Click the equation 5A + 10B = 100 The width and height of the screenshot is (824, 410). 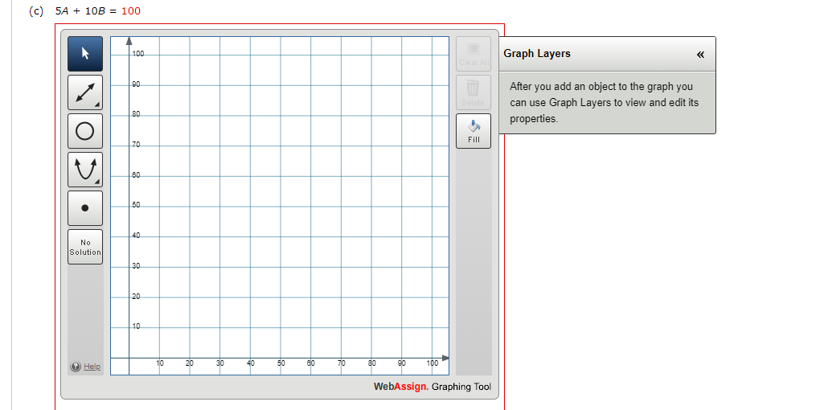tap(98, 11)
